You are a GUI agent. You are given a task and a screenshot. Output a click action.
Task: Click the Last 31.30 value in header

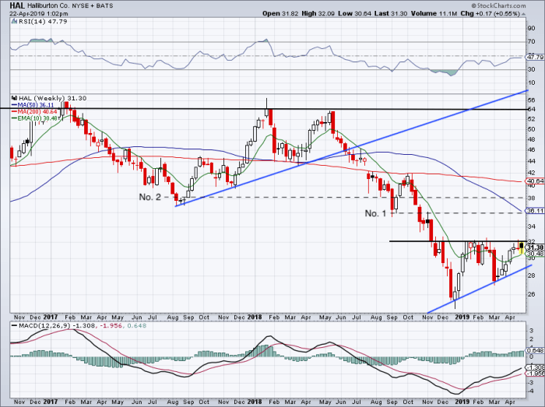(391, 13)
